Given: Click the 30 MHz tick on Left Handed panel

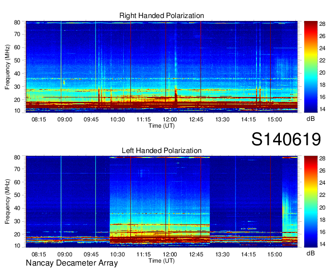Looking at the screenshot, I should pos(17,221).
